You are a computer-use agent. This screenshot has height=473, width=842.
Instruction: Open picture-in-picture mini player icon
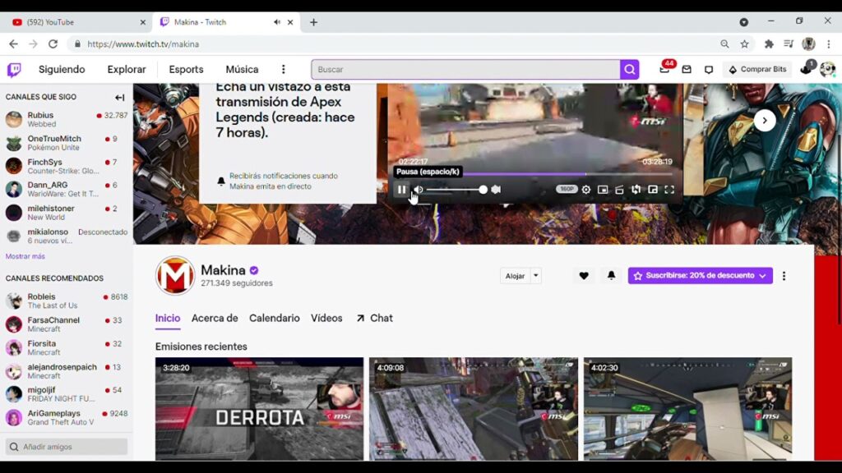603,190
